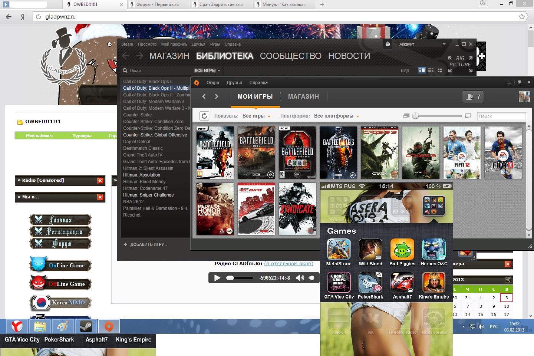
Task: Bookmark the page with the star icon
Action: [x=522, y=17]
